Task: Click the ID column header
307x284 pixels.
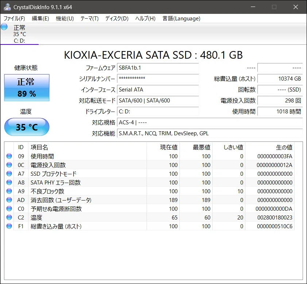Action: (x=21, y=147)
